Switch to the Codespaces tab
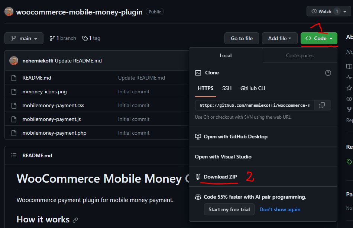The image size is (353, 228). pyautogui.click(x=299, y=55)
